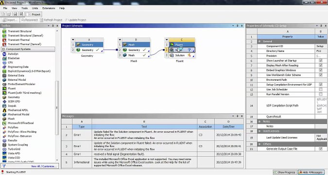This screenshot has width=328, height=175.
Task: Click Hide 4 Messages button
Action: pos(311,172)
